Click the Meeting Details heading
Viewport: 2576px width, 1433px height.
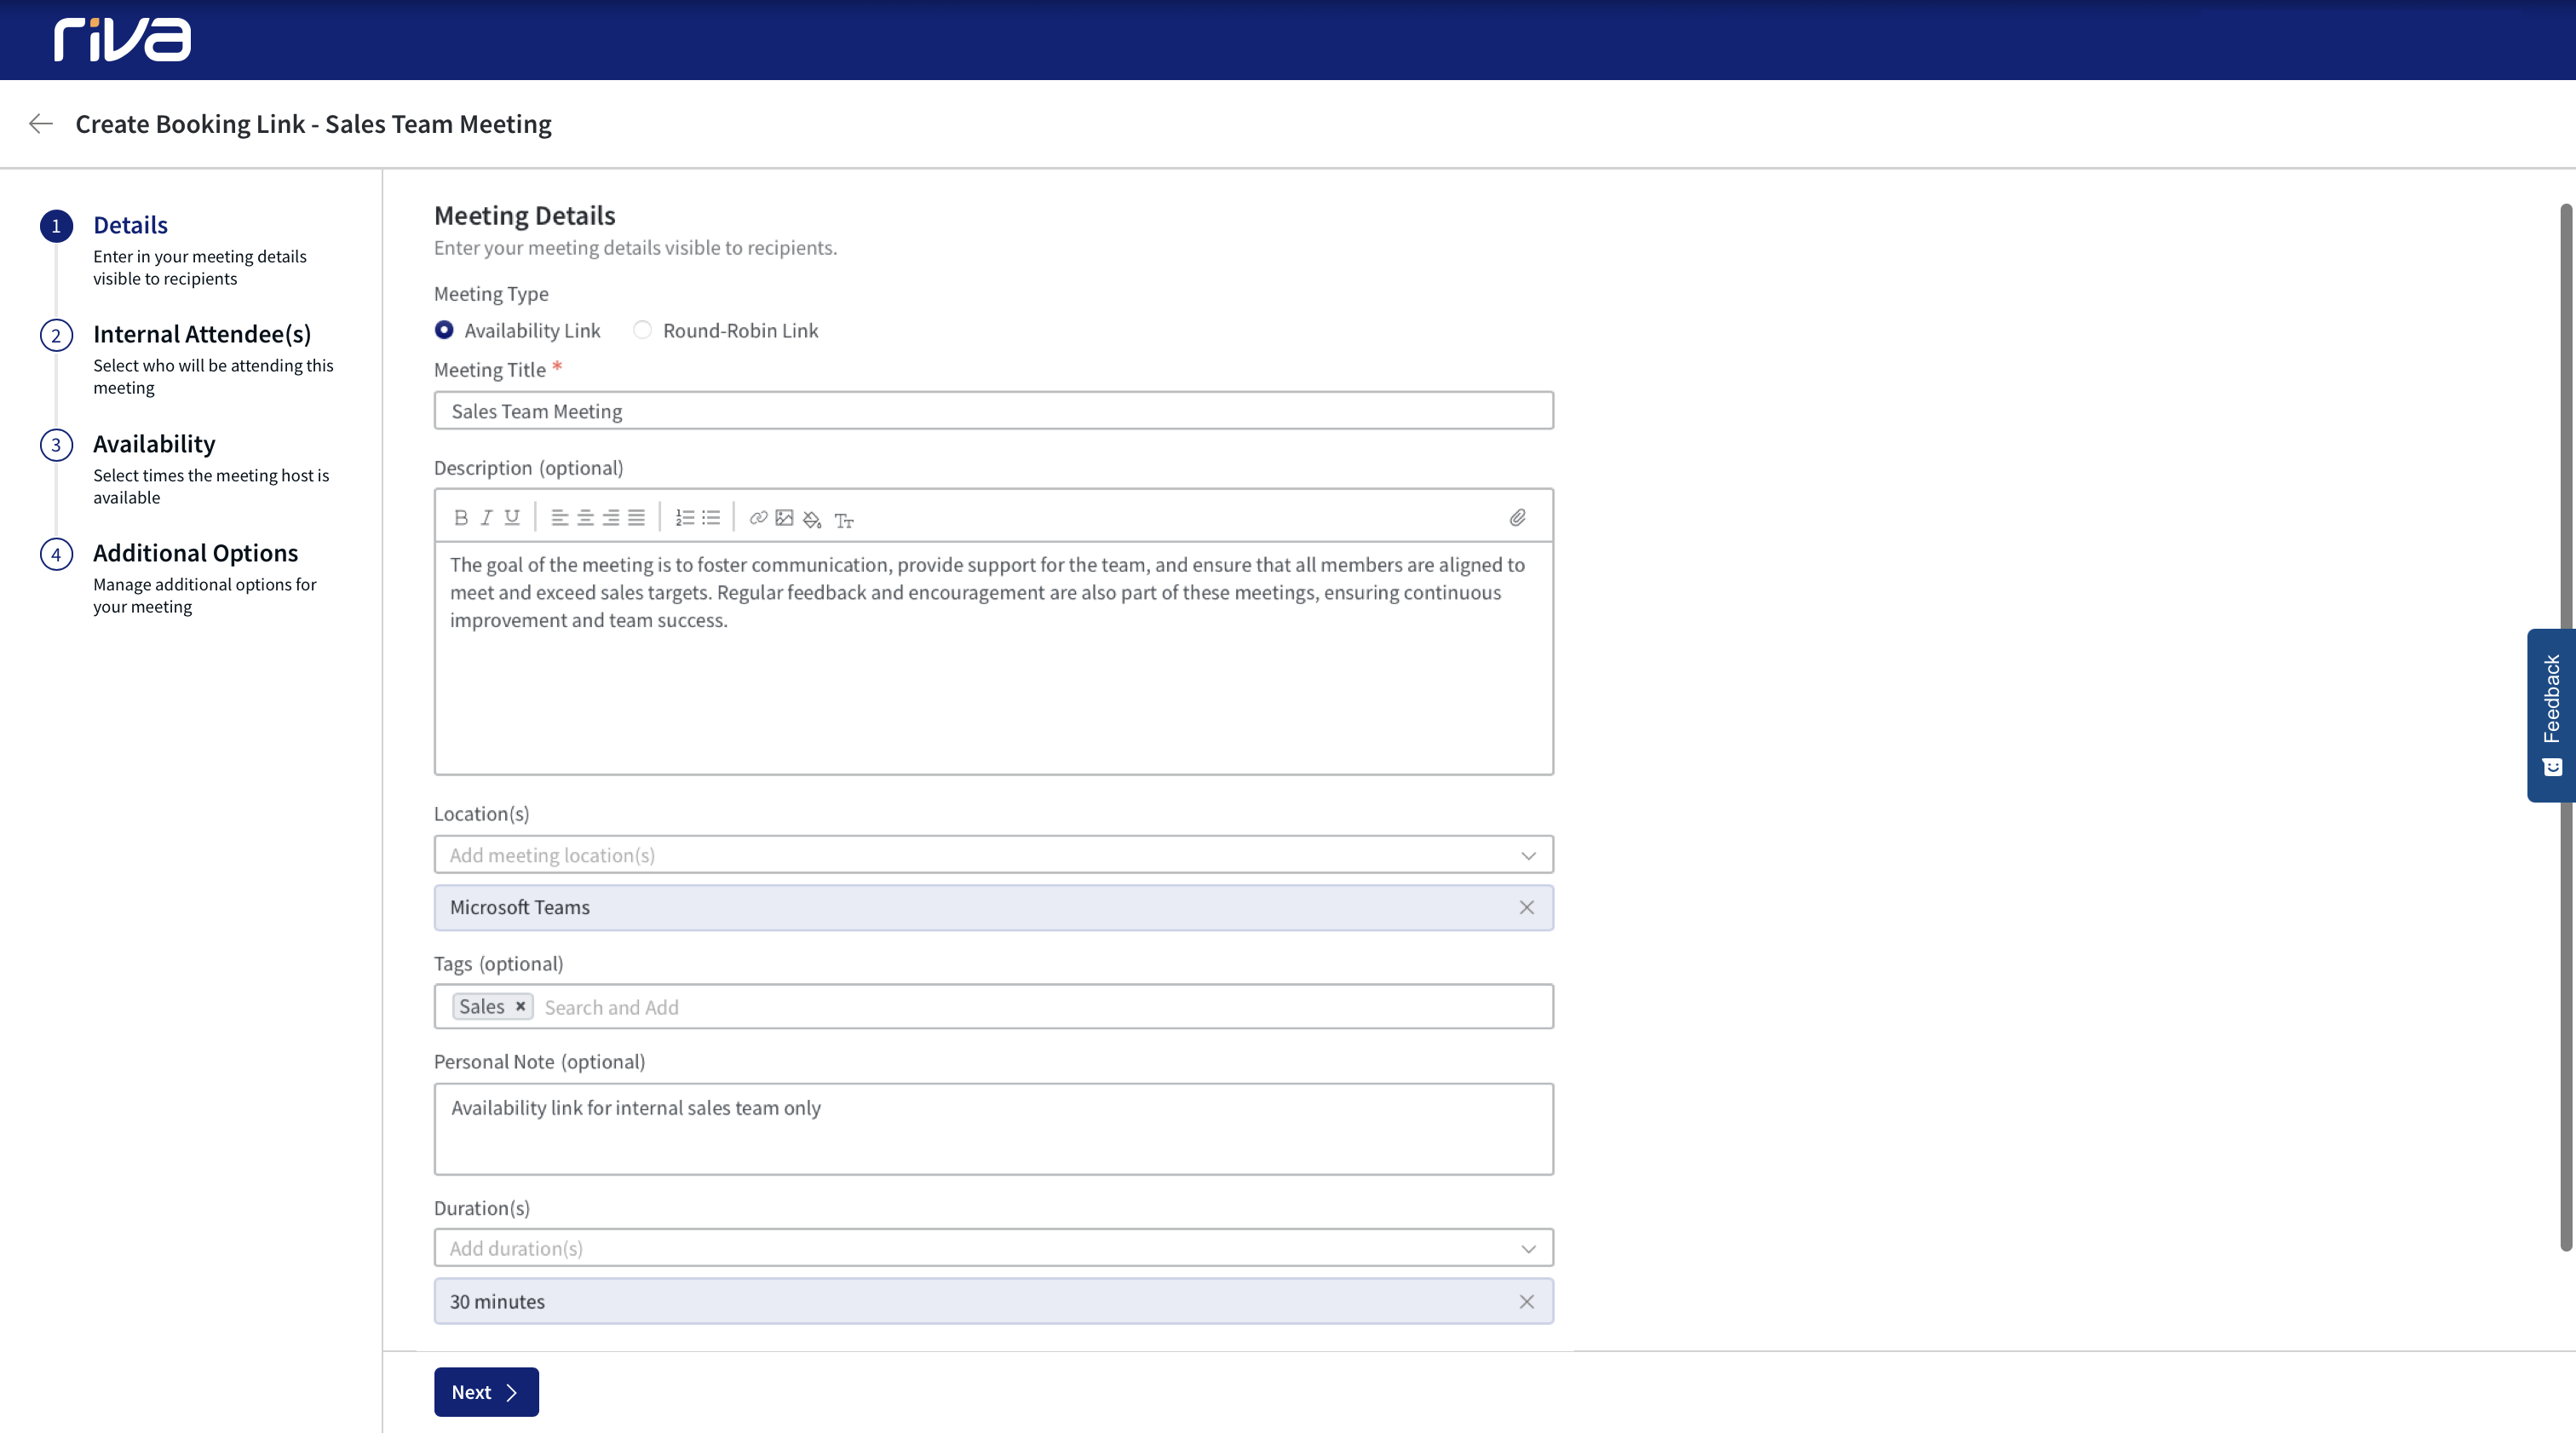pyautogui.click(x=524, y=215)
